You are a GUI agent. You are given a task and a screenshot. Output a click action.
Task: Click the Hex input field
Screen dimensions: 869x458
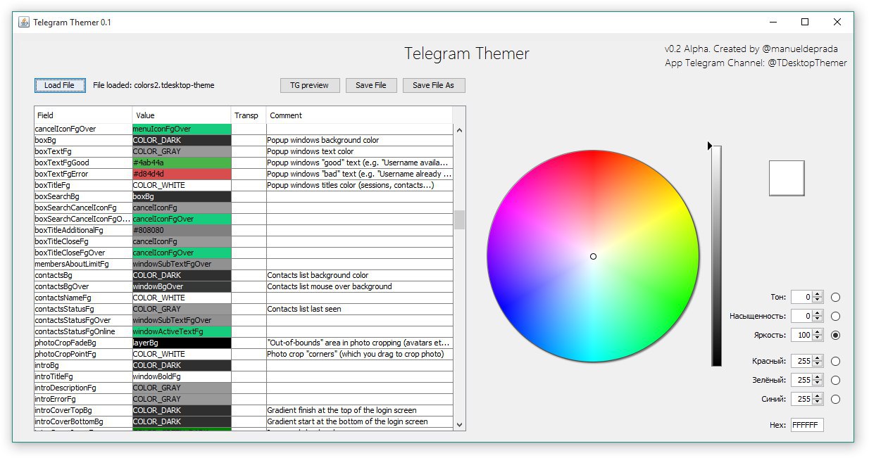click(x=807, y=425)
